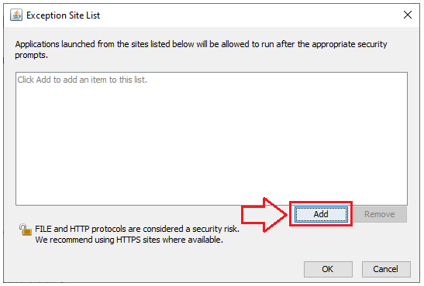Confirm the dialog with OK
The width and height of the screenshot is (424, 286).
click(x=328, y=269)
